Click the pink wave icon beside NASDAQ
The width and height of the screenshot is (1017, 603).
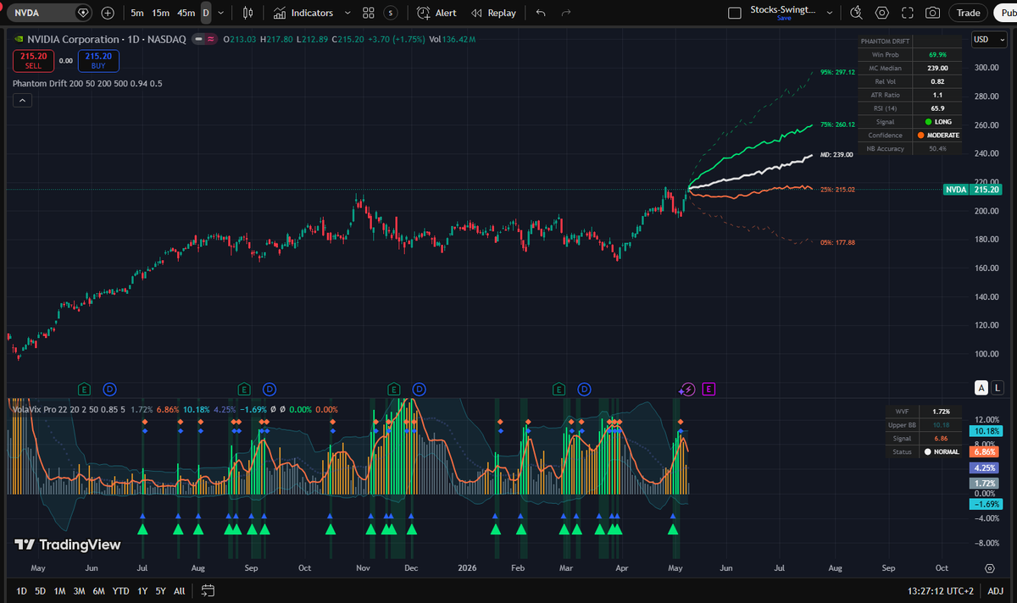point(210,39)
